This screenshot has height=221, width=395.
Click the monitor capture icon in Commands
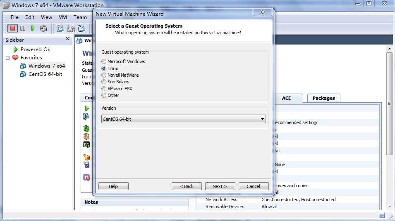tap(86, 144)
